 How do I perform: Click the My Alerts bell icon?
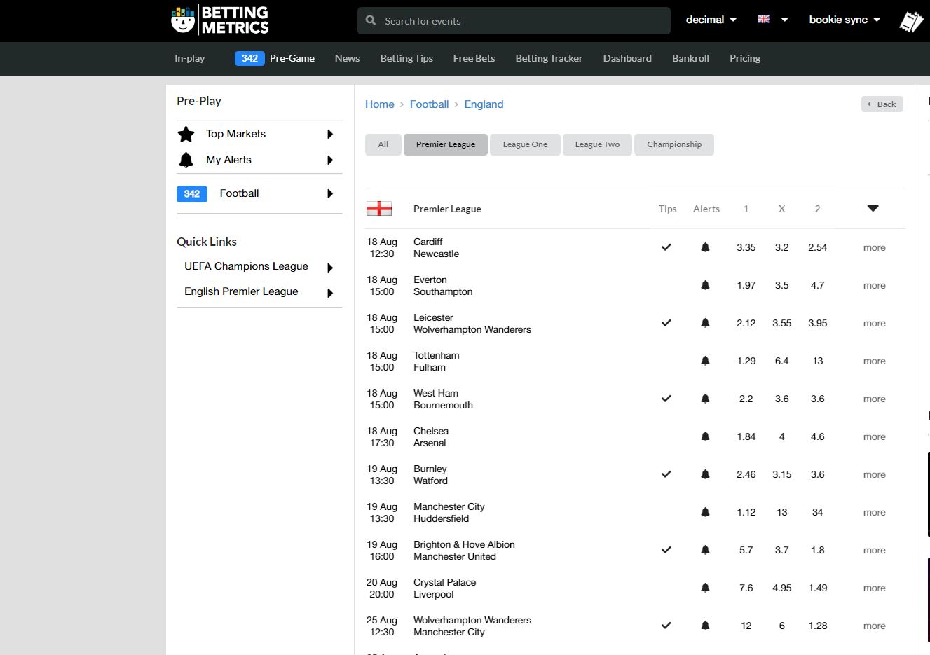[186, 160]
